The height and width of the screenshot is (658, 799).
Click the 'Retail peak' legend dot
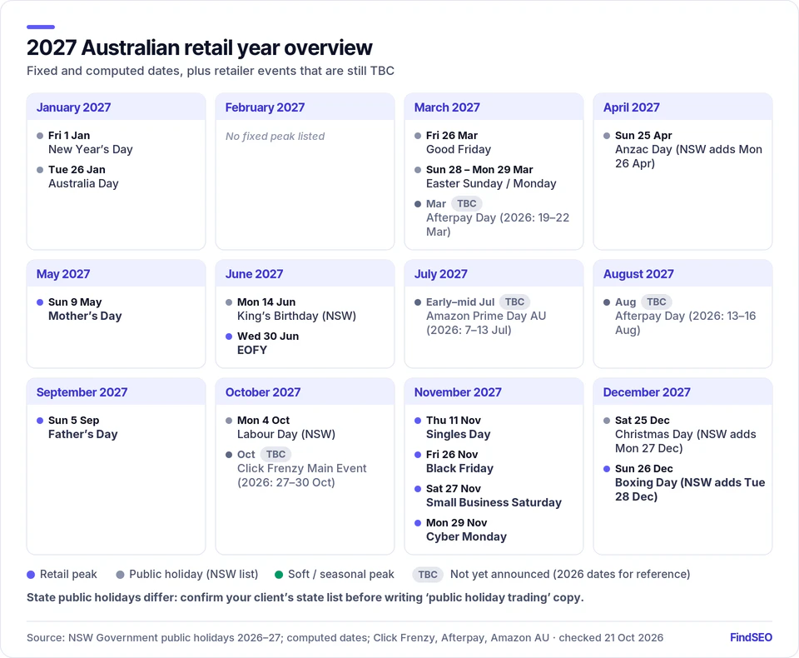pyautogui.click(x=31, y=575)
